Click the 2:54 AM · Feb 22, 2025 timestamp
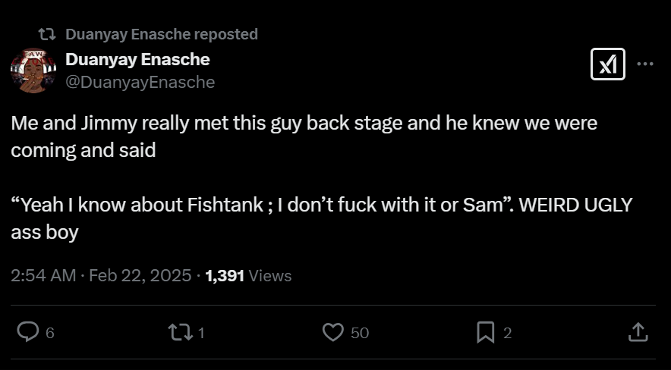The width and height of the screenshot is (671, 370). tap(101, 276)
